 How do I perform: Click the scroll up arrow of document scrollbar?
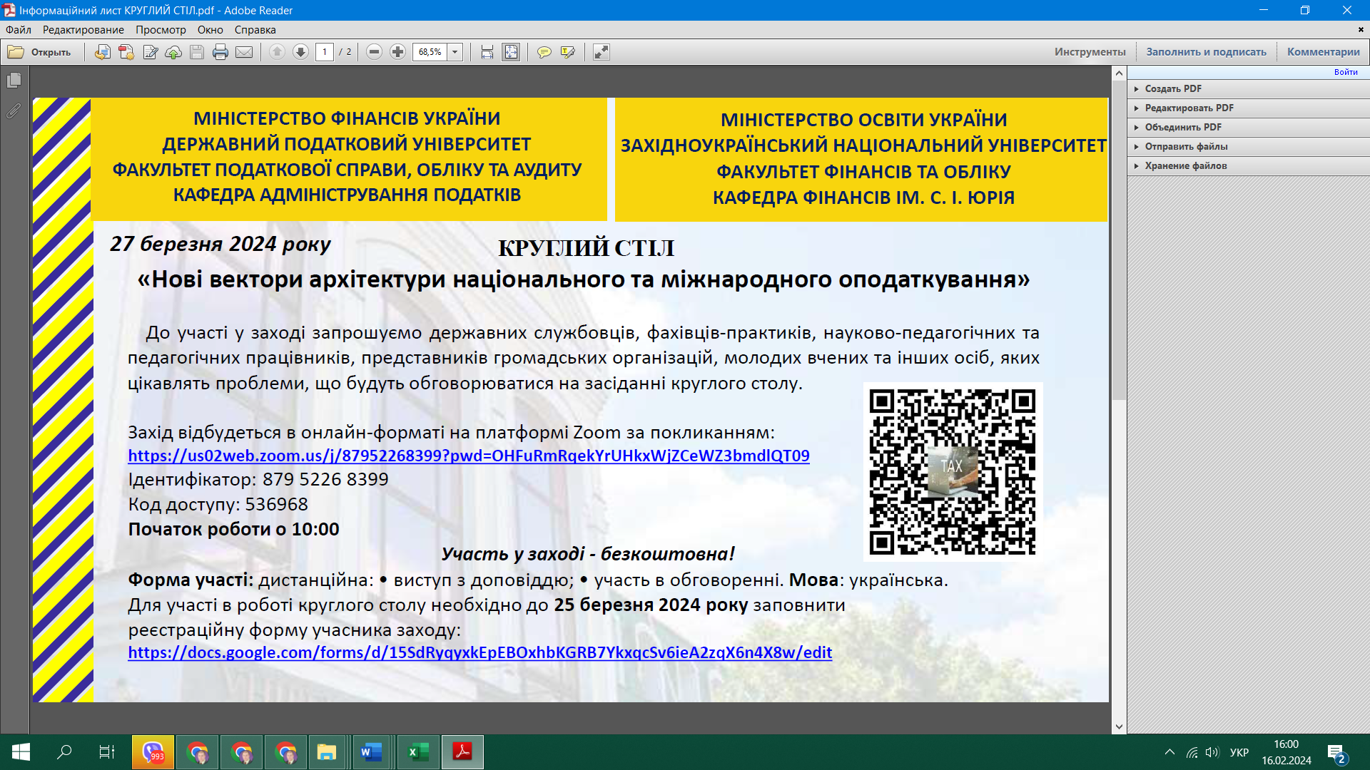pyautogui.click(x=1119, y=73)
